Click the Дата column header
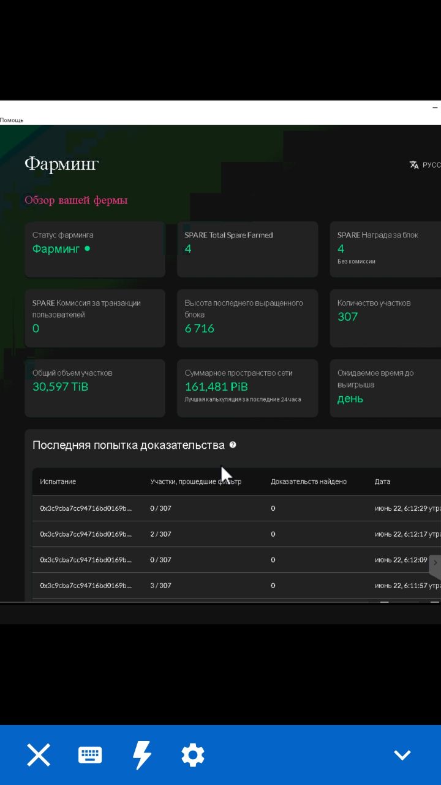The image size is (441, 785). (382, 481)
